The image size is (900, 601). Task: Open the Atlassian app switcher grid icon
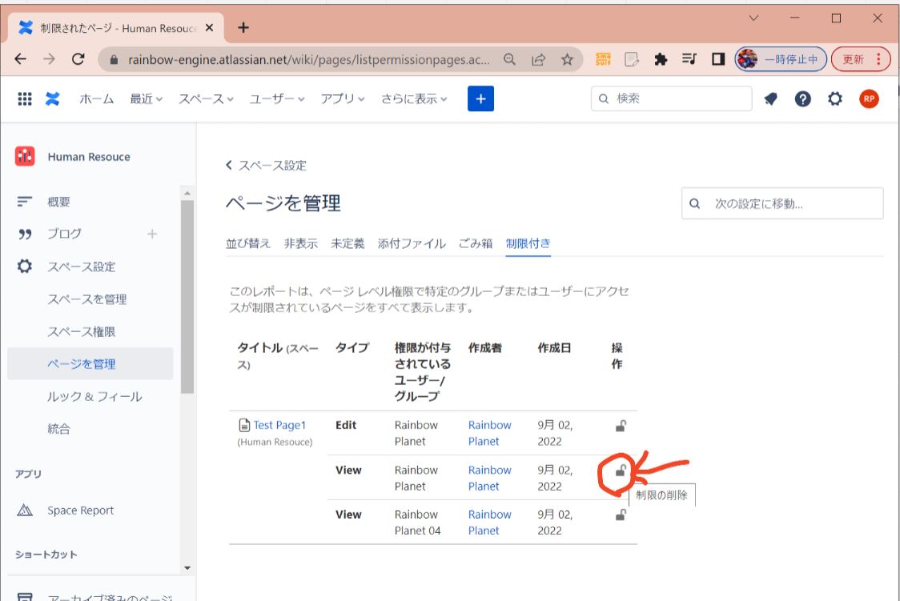click(x=25, y=98)
